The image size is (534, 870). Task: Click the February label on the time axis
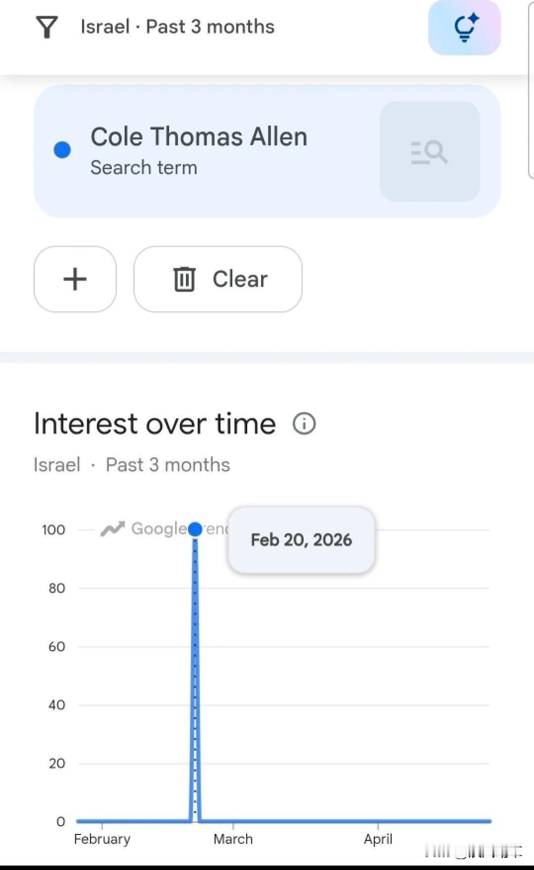[102, 839]
